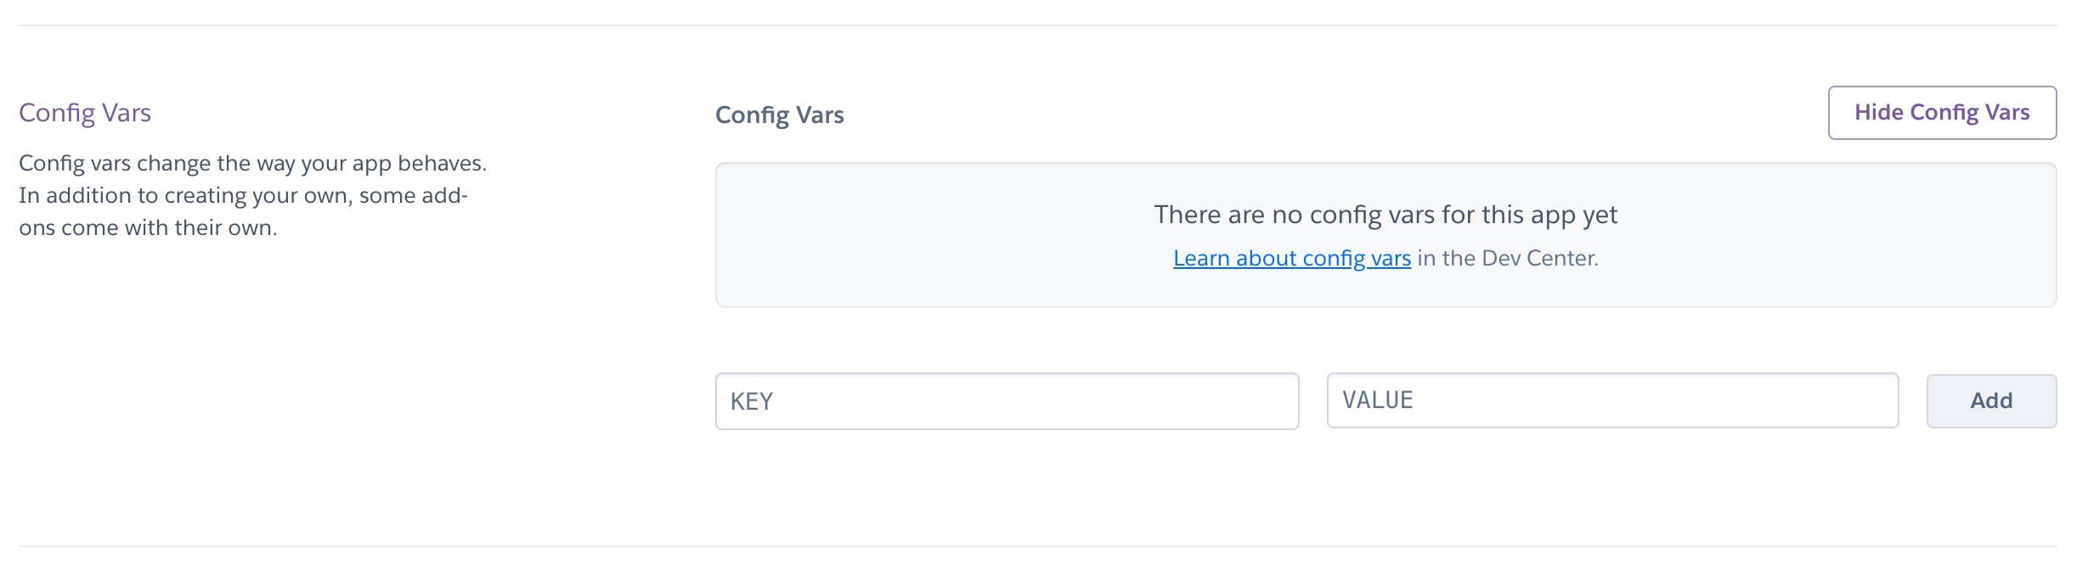Click the horizontal divider above Config Vars section
The image size is (2088, 565).
click(1037, 25)
